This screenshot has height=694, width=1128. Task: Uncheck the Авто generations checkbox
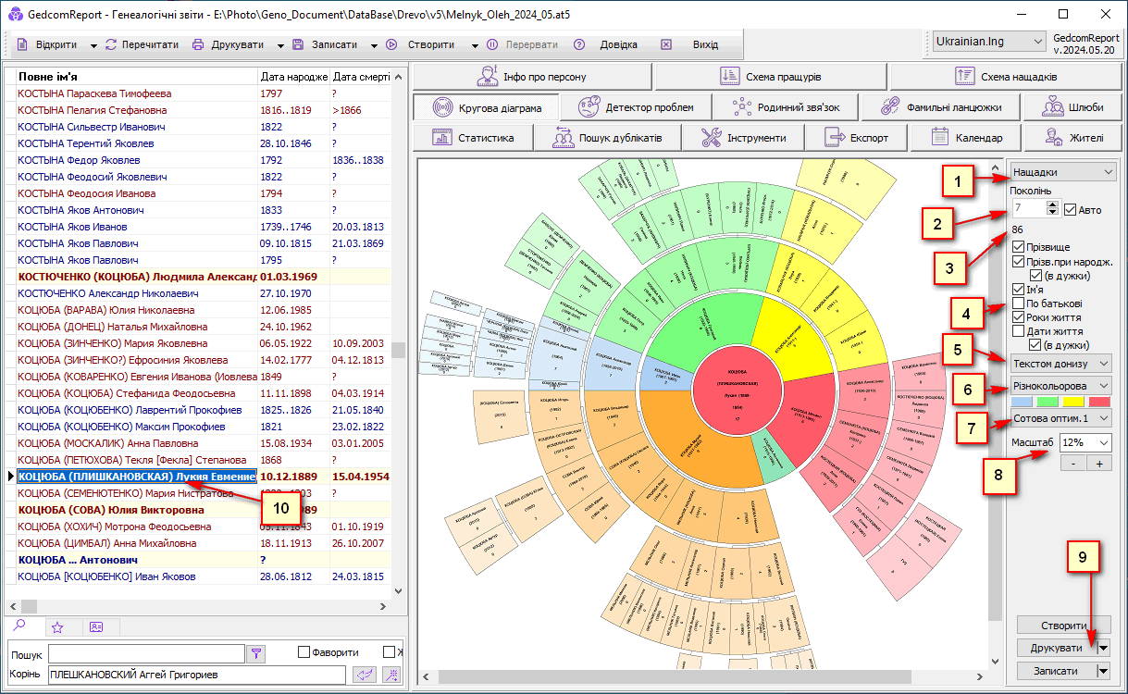tap(1071, 210)
